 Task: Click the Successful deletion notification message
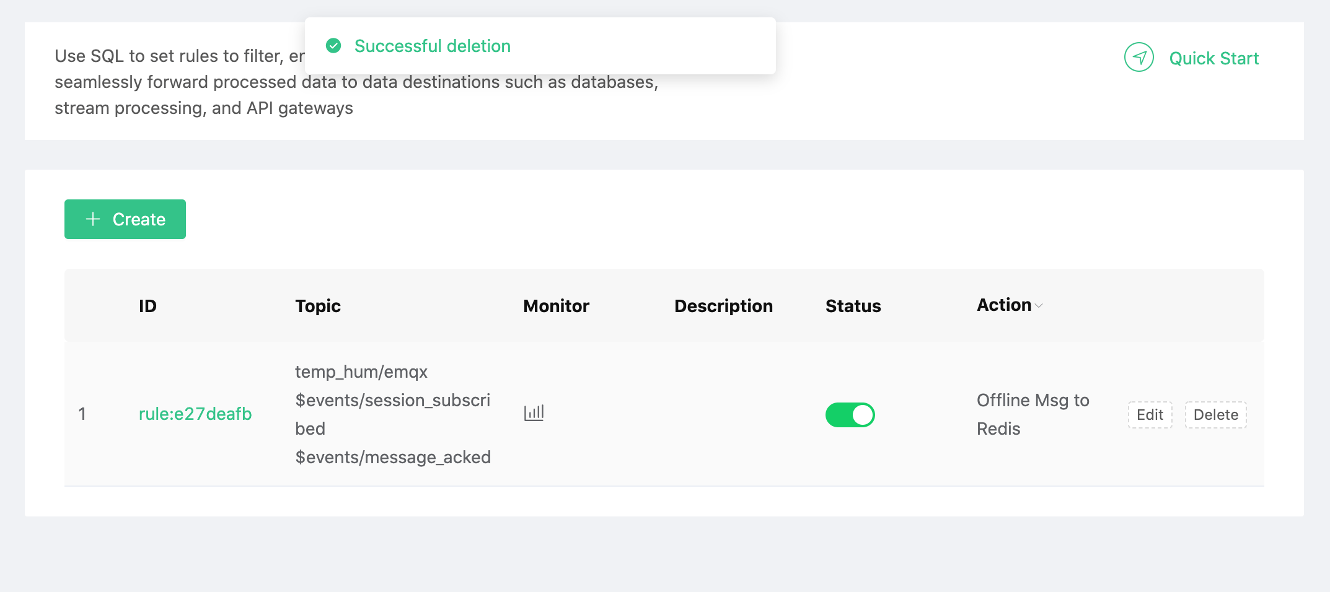(x=432, y=46)
